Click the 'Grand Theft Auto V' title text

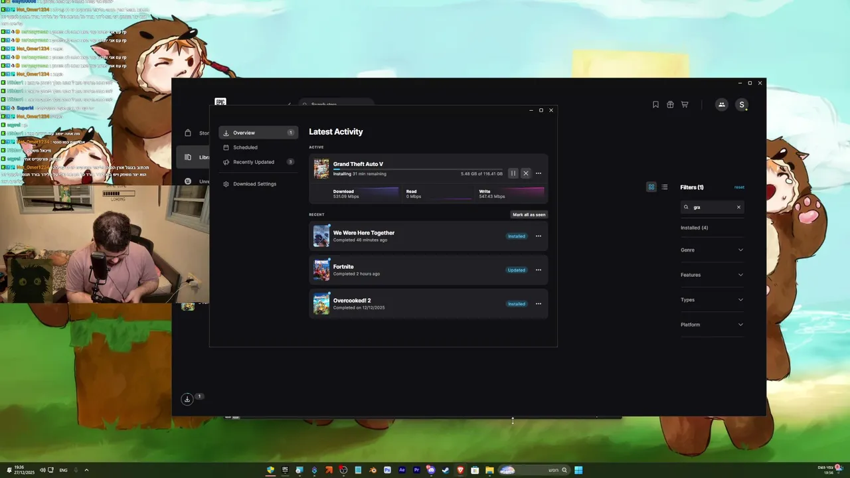point(358,164)
